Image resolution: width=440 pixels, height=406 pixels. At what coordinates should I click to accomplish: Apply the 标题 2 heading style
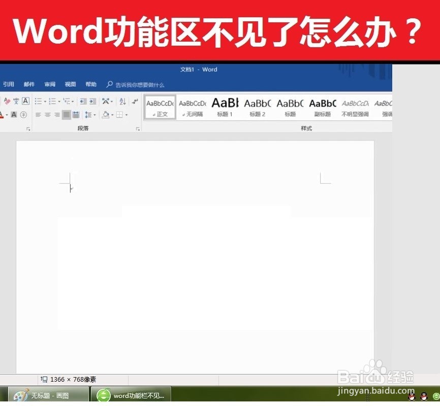tap(257, 108)
